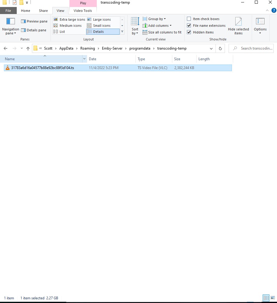Screen dimensions: 277x303
Task: Customize Quick Access Toolbar dropdown
Action: pyautogui.click(x=27, y=3)
